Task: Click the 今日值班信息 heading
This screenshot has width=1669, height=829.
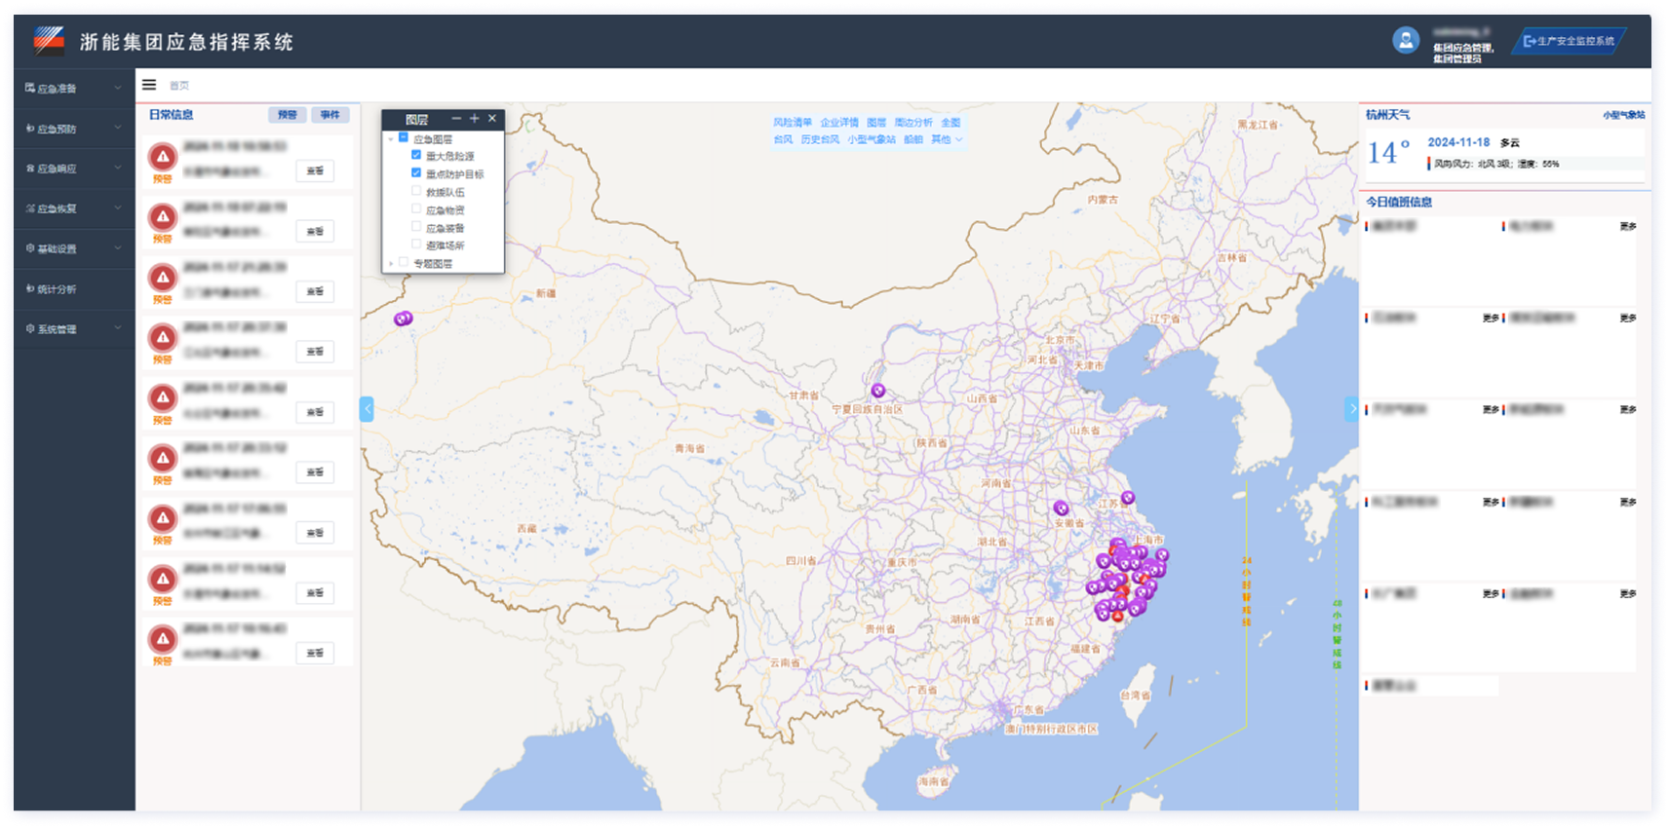Action: [1399, 202]
